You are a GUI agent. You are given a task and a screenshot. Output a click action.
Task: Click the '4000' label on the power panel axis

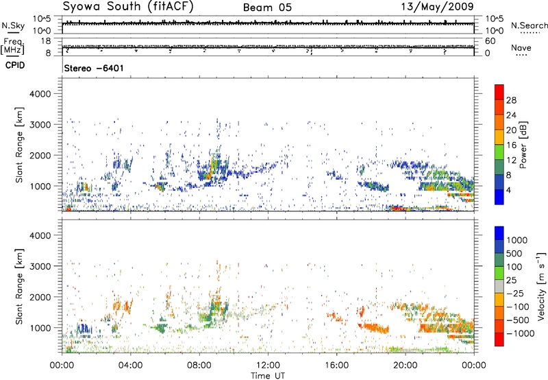pos(40,94)
